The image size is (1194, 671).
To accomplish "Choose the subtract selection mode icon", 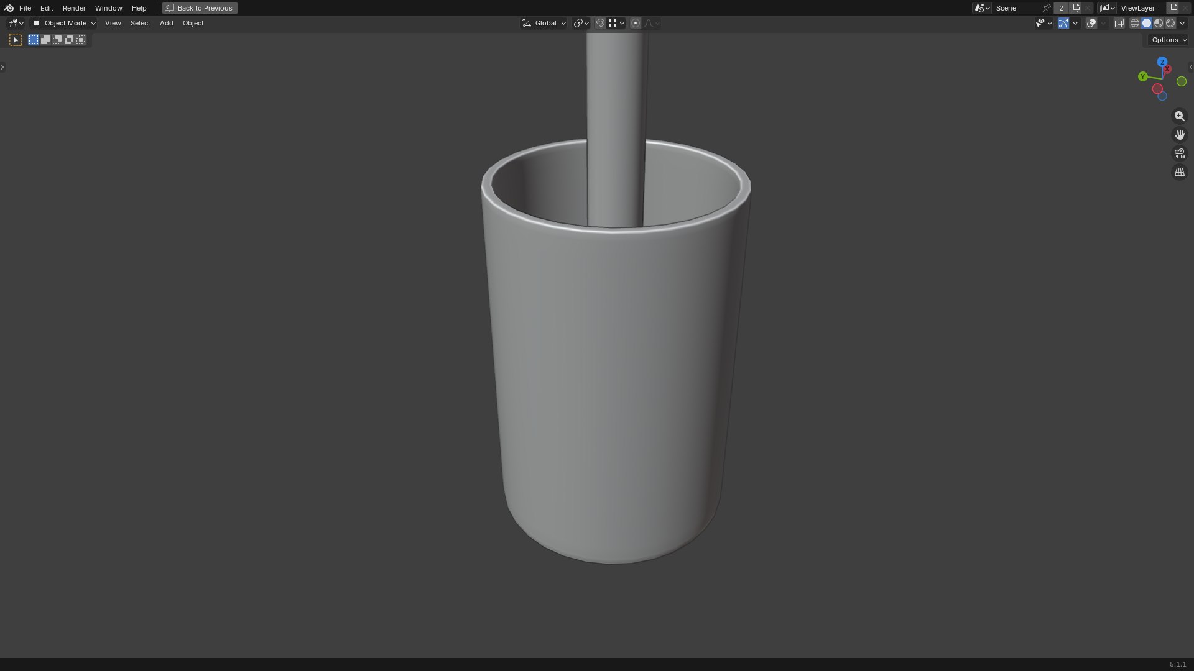I will point(57,40).
